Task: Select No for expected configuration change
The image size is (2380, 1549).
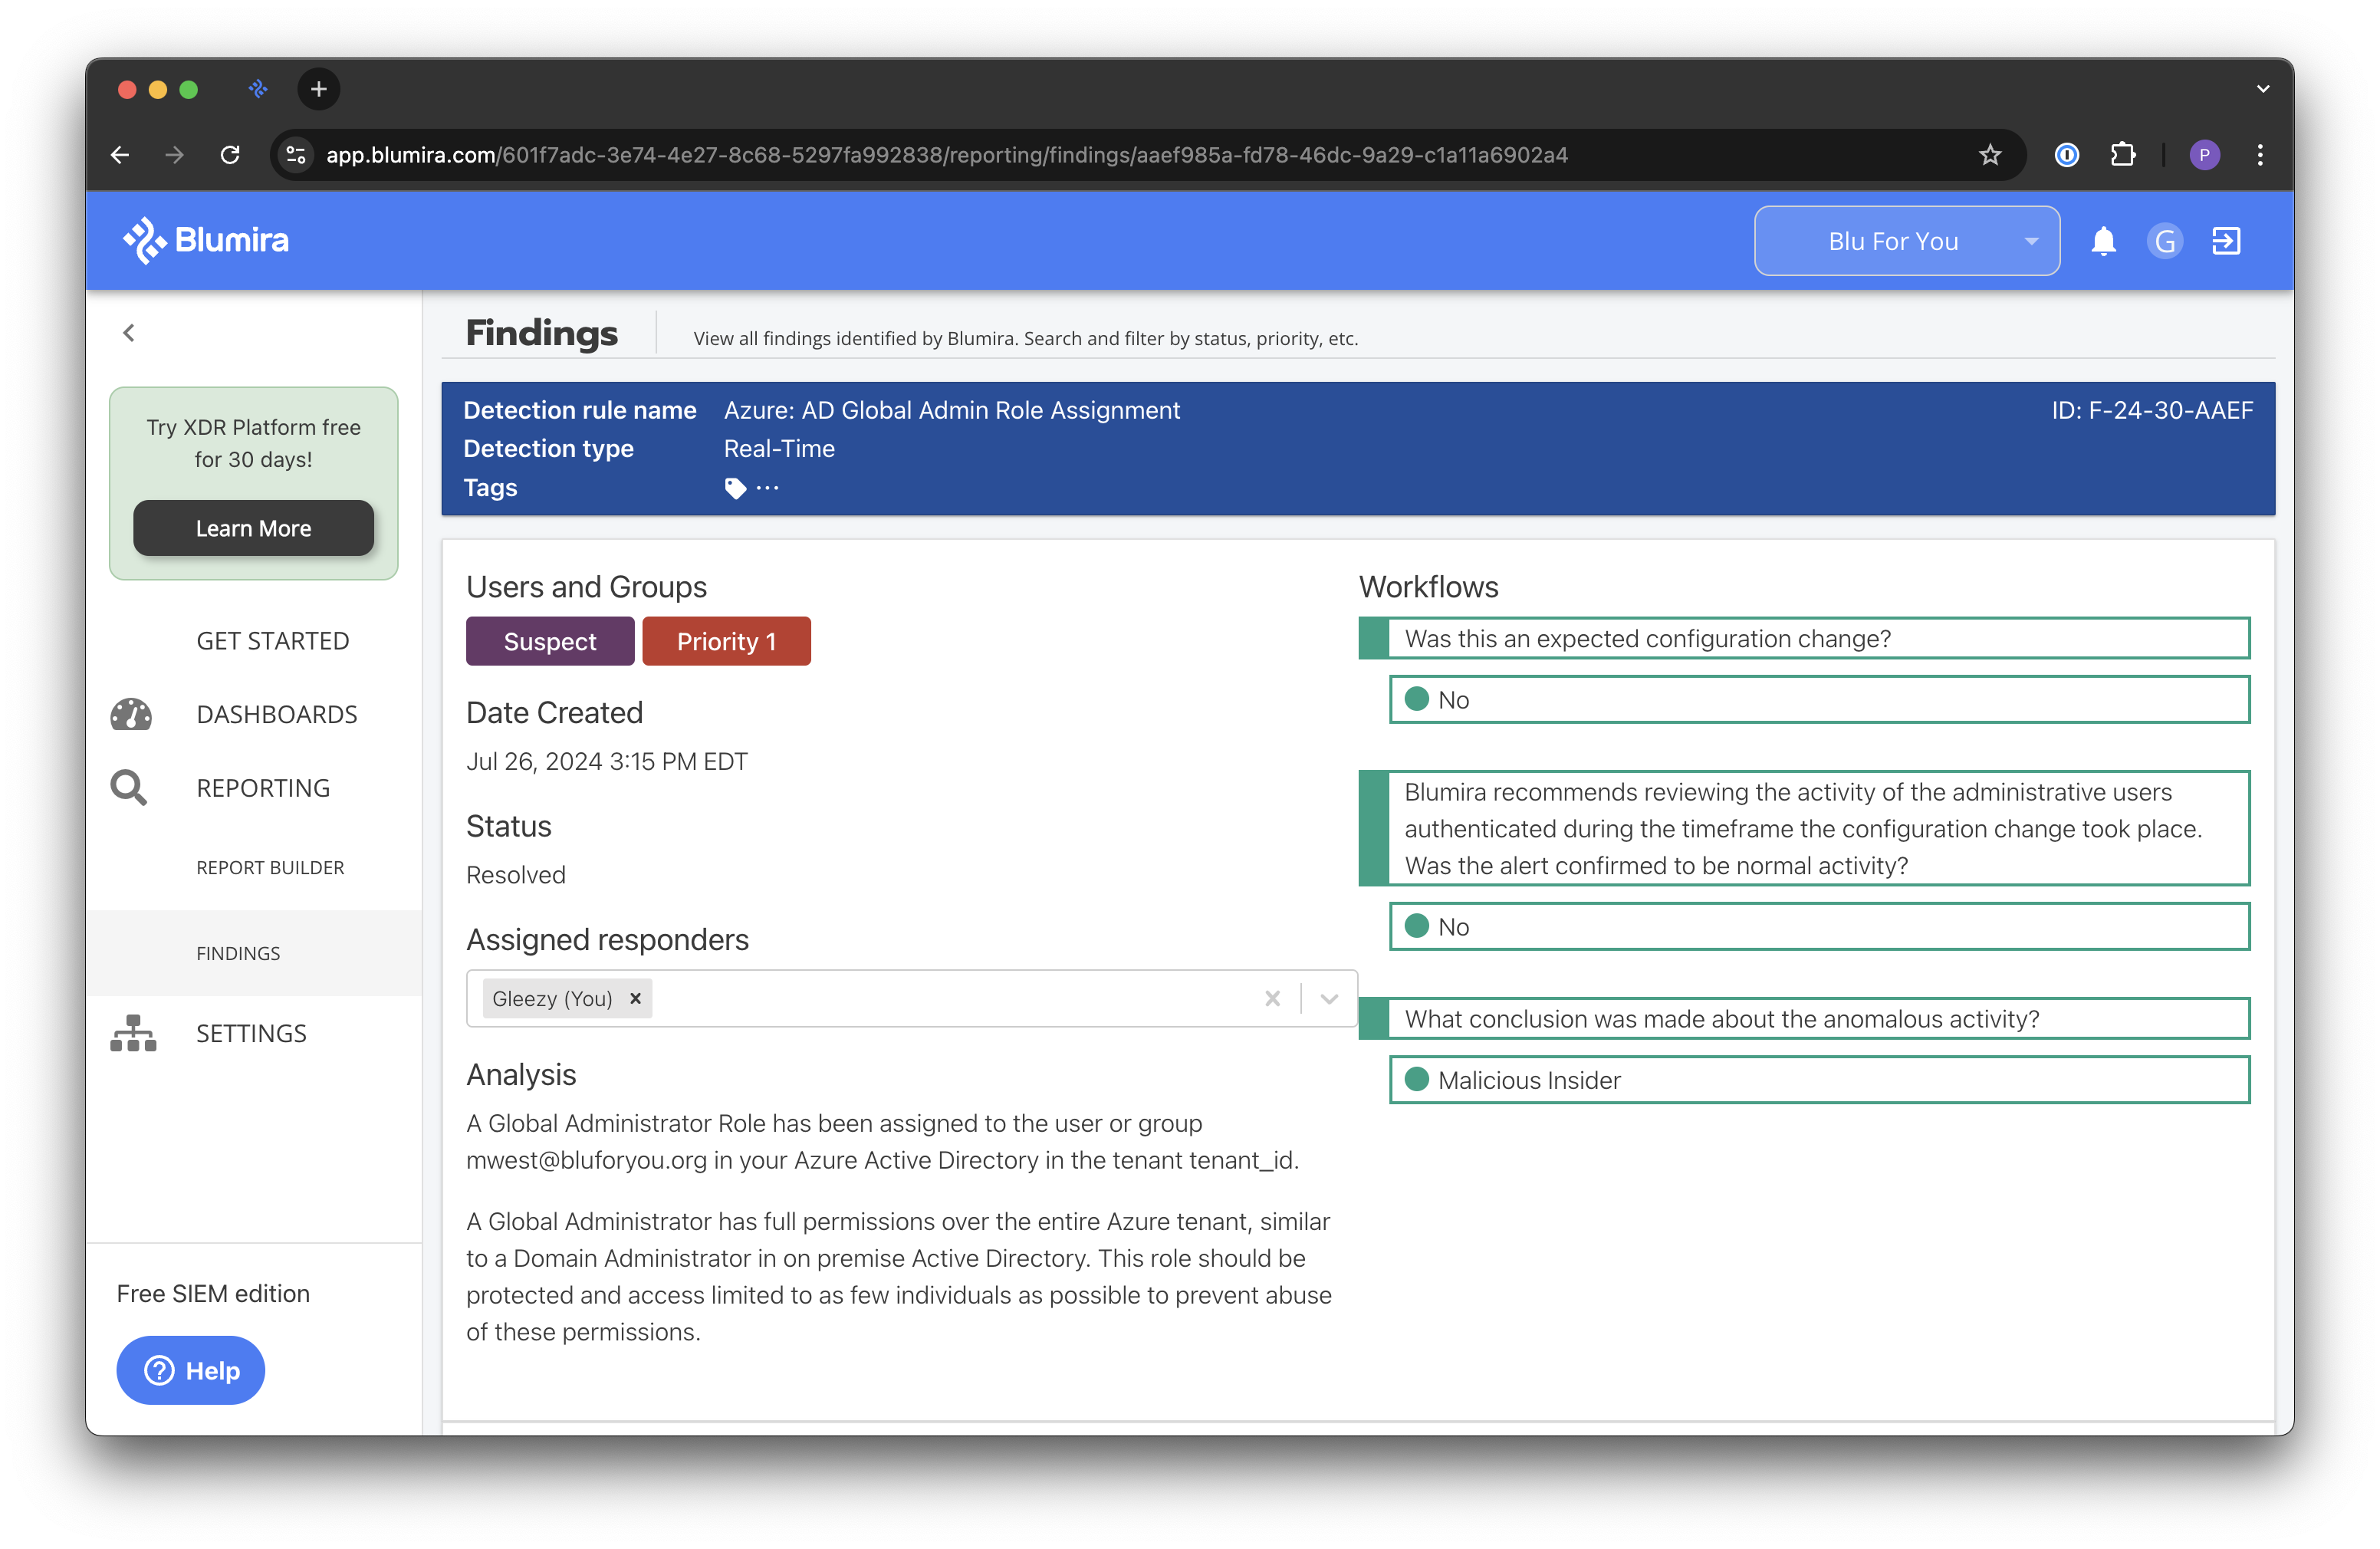Action: point(1819,699)
